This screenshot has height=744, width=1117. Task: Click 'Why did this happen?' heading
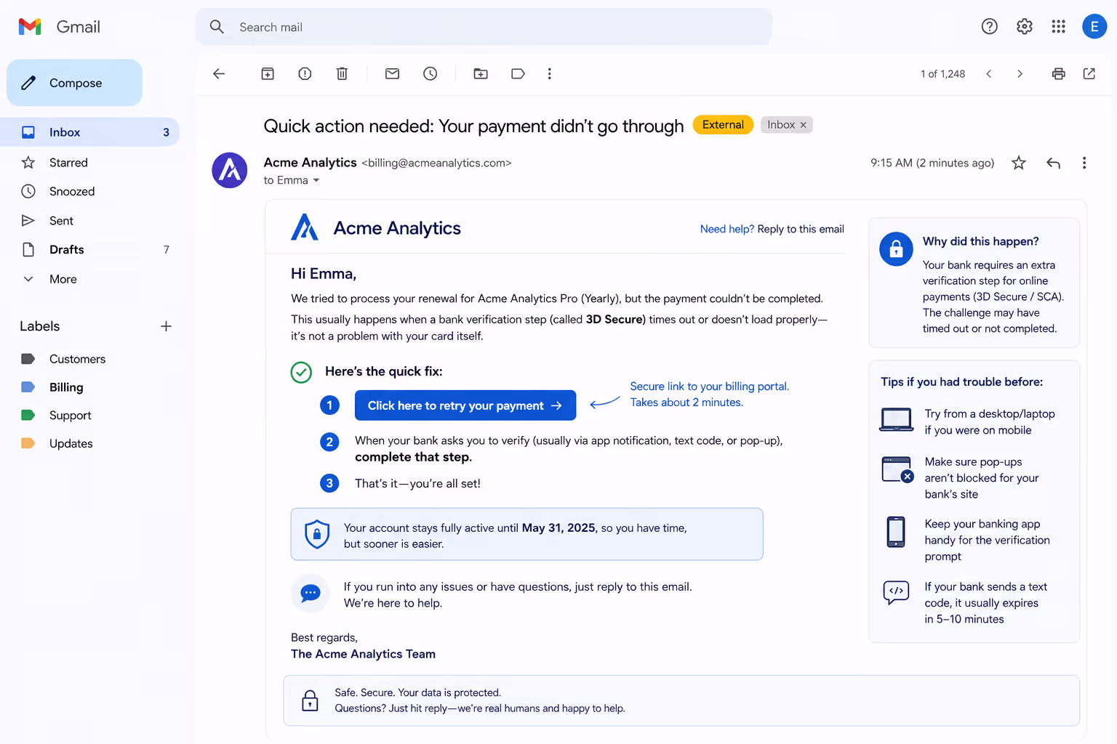(x=980, y=241)
